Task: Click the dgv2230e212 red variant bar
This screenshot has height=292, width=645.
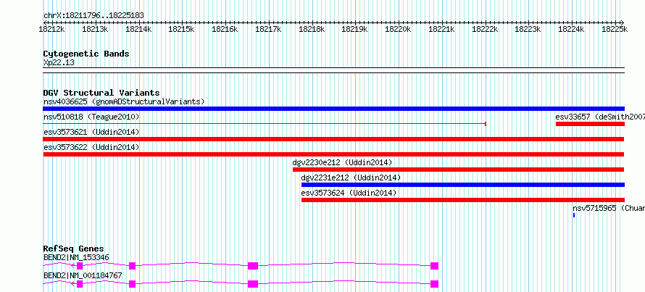Action: click(x=458, y=170)
